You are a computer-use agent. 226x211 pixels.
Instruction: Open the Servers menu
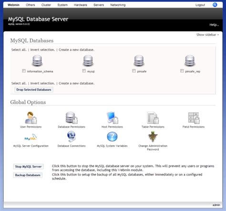point(99,5)
